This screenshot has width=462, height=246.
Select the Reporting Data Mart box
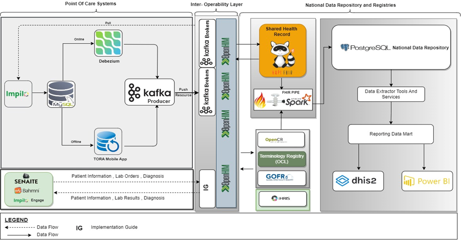391,134
